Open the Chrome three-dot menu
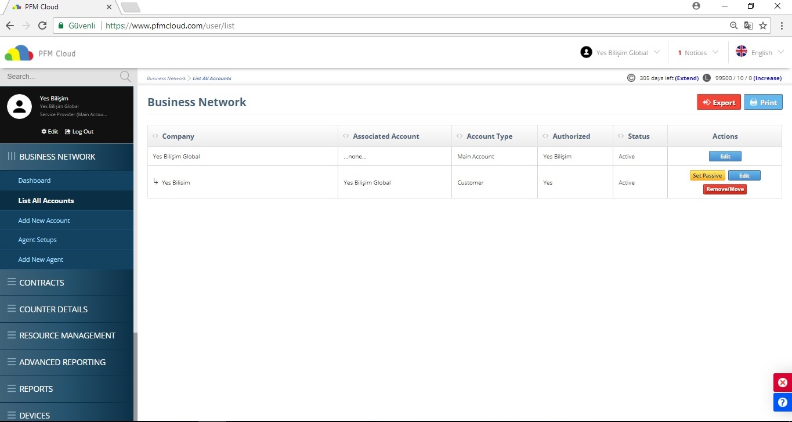 (782, 26)
